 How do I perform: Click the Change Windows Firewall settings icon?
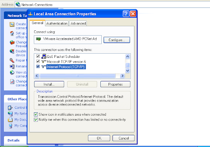(x=12, y=42)
